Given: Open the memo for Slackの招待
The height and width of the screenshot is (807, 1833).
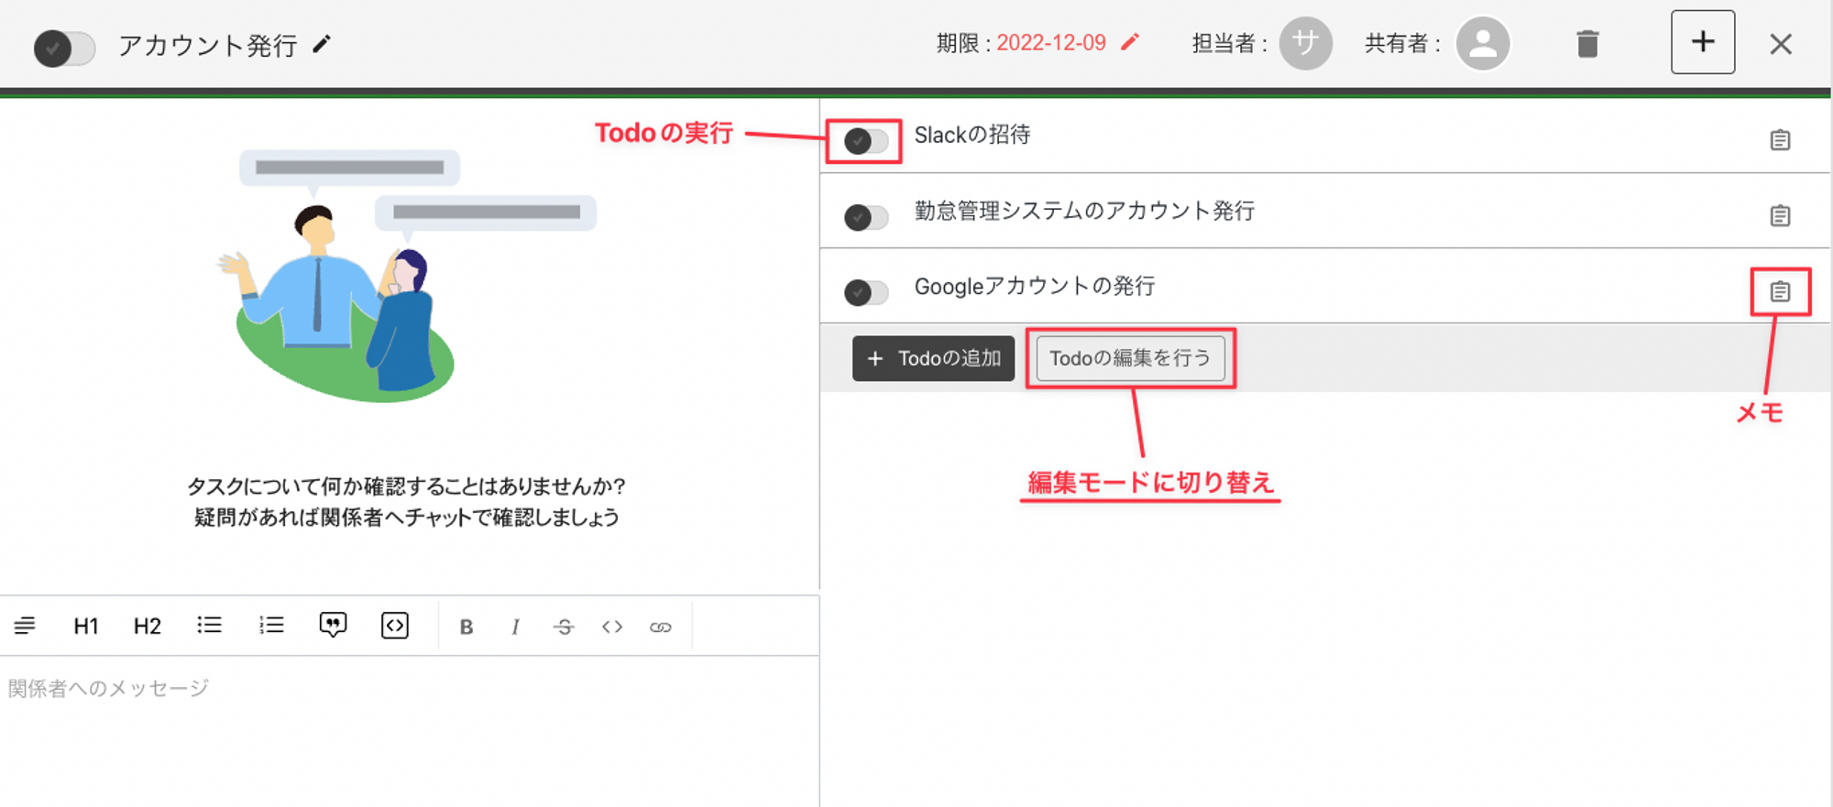Looking at the screenshot, I should (x=1779, y=140).
